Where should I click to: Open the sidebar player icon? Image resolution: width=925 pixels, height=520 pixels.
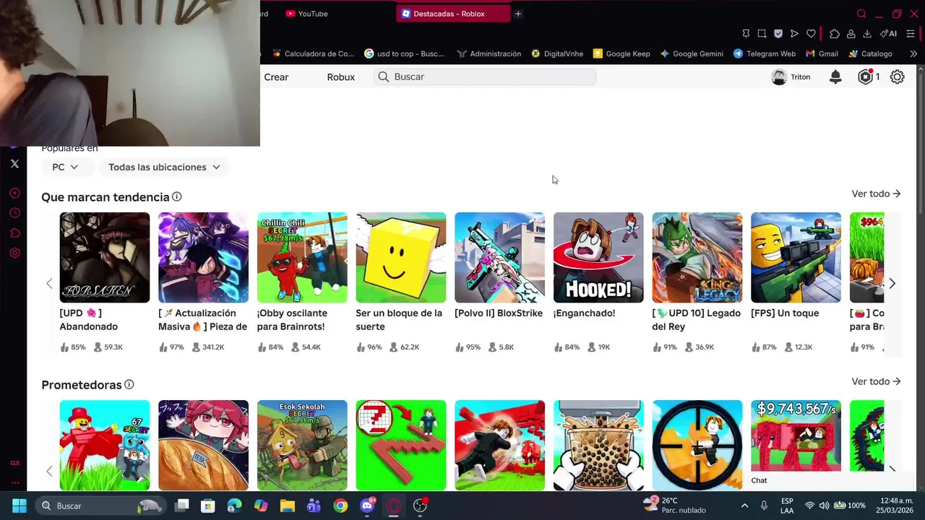point(14,193)
